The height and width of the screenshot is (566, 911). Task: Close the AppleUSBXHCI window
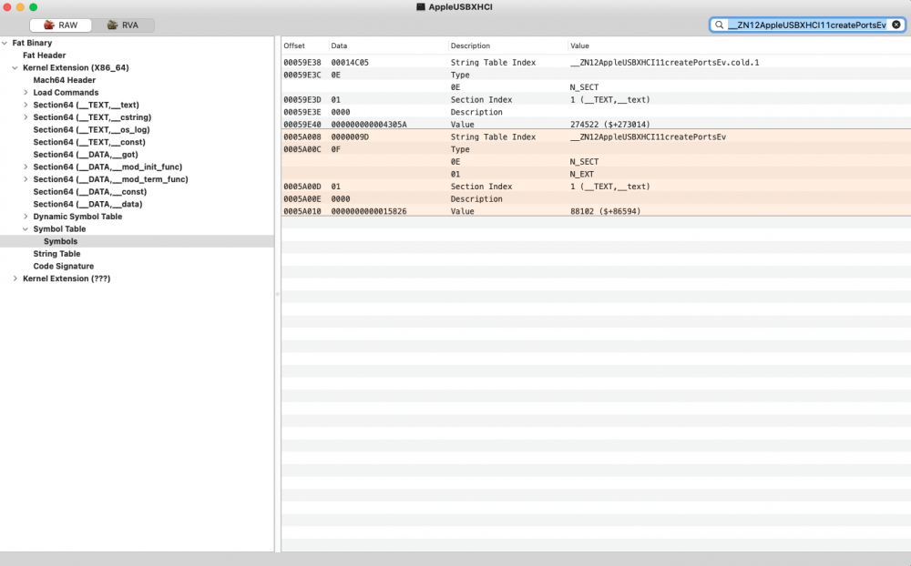click(x=7, y=7)
